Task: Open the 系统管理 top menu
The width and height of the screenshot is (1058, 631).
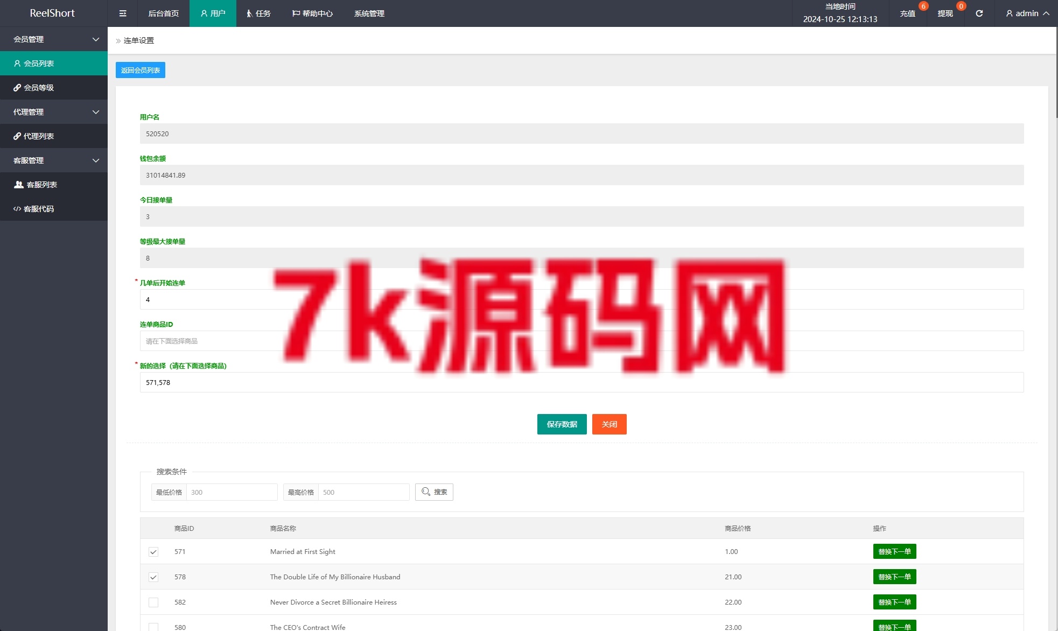Action: [x=369, y=13]
